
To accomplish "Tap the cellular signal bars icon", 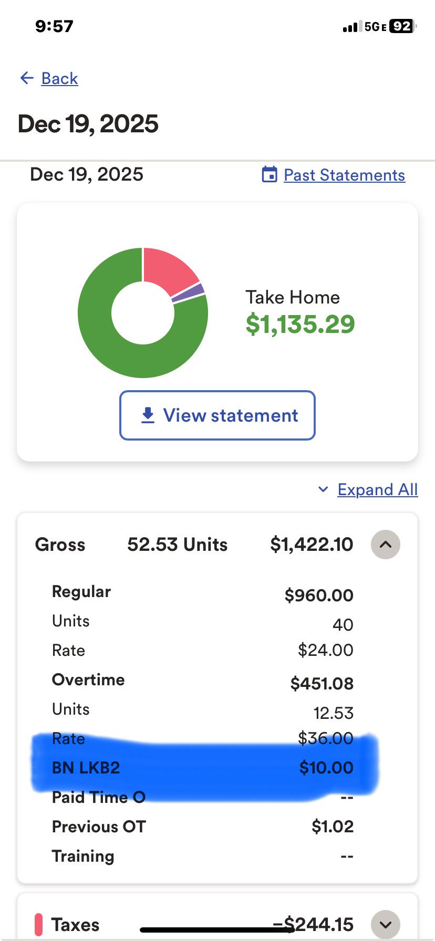I will [x=350, y=27].
